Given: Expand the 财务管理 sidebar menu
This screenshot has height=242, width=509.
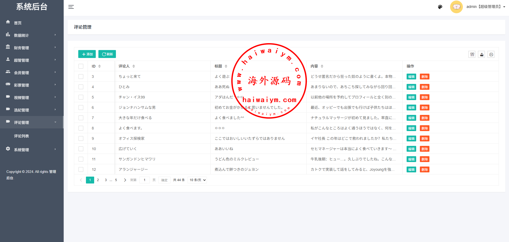Looking at the screenshot, I should 31,48.
